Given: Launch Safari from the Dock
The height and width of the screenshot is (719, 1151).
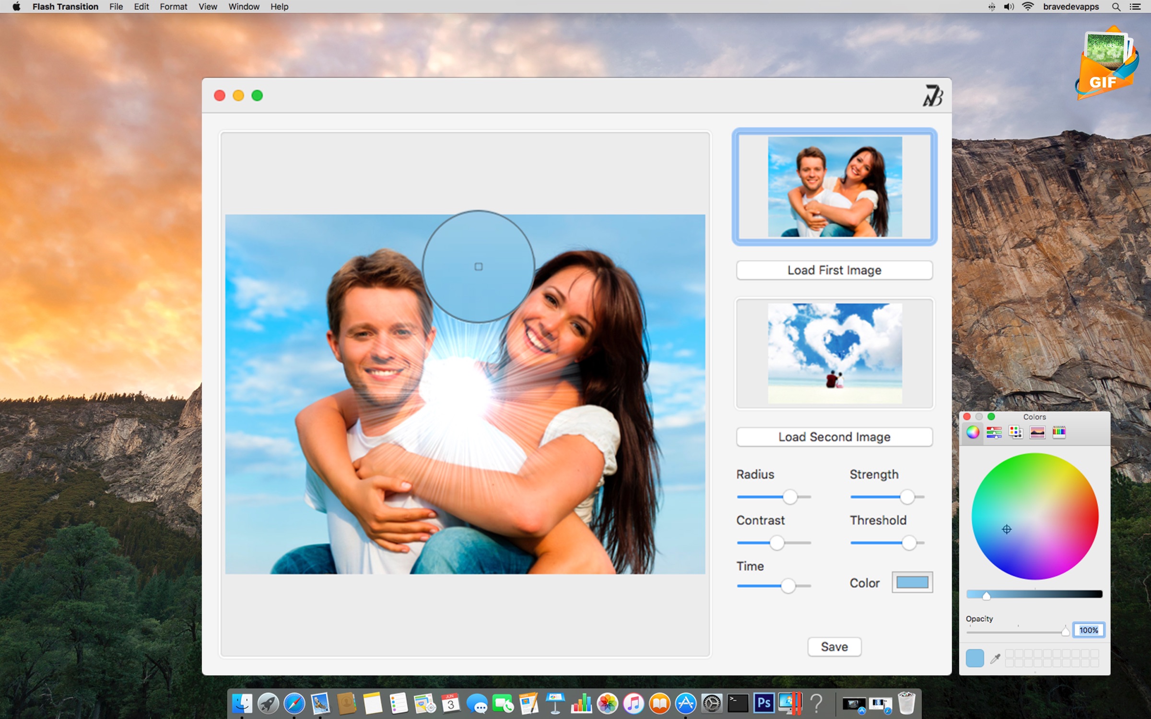Looking at the screenshot, I should [294, 704].
